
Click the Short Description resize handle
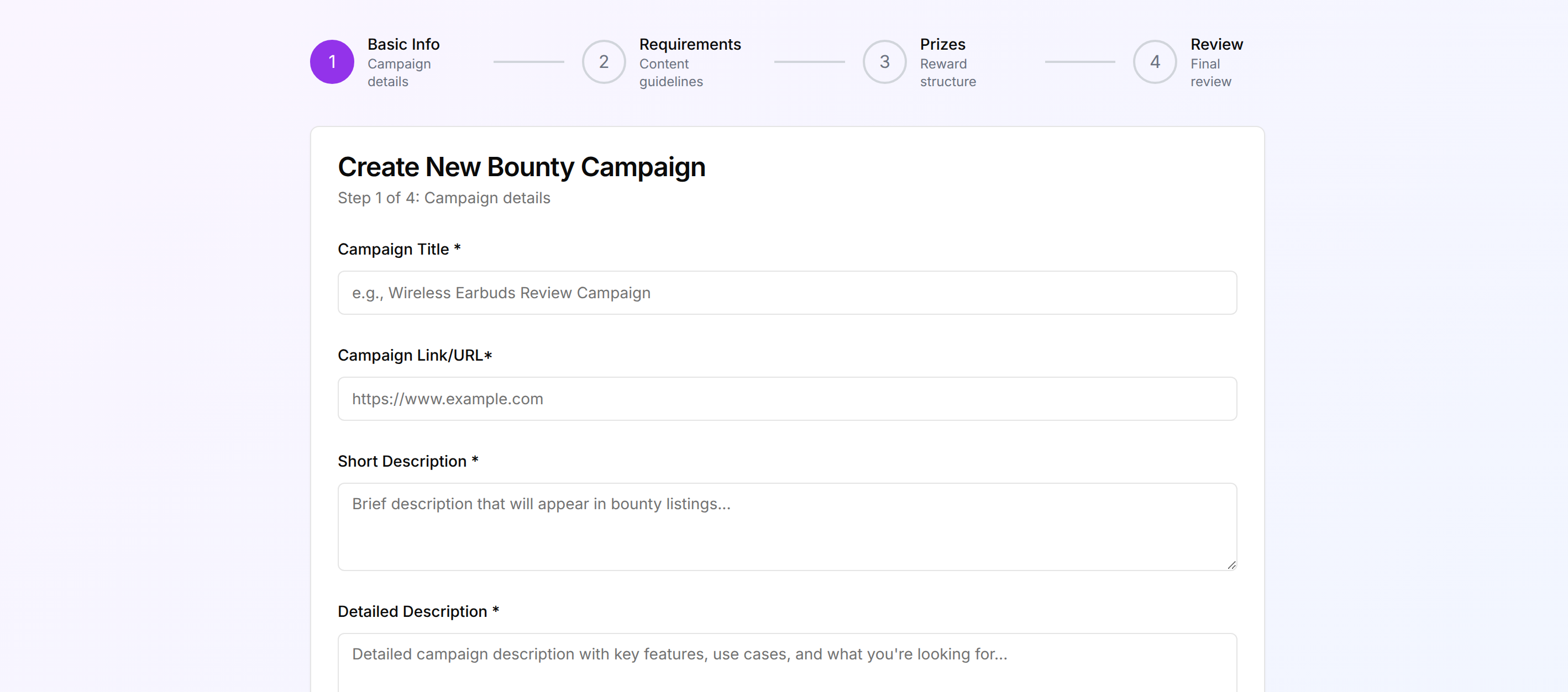point(1233,565)
